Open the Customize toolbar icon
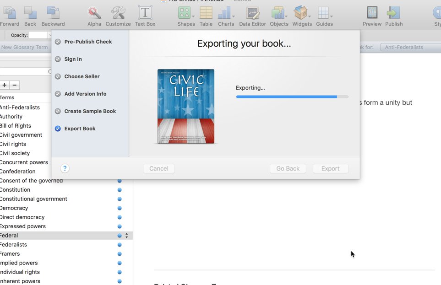Image resolution: width=441 pixels, height=285 pixels. tap(118, 13)
